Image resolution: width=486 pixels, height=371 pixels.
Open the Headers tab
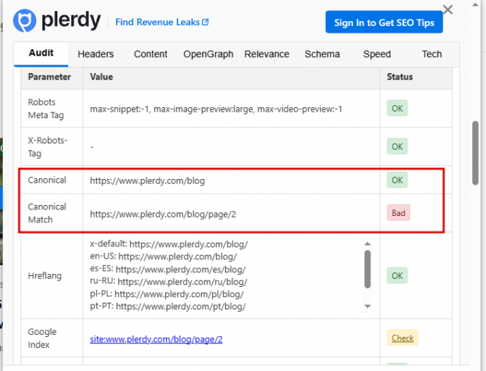(96, 54)
